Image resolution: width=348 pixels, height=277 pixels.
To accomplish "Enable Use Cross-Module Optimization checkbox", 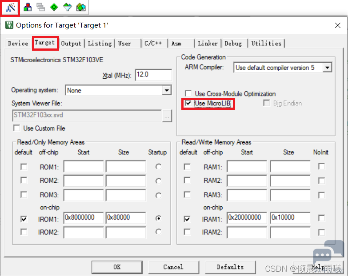I will 188,93.
